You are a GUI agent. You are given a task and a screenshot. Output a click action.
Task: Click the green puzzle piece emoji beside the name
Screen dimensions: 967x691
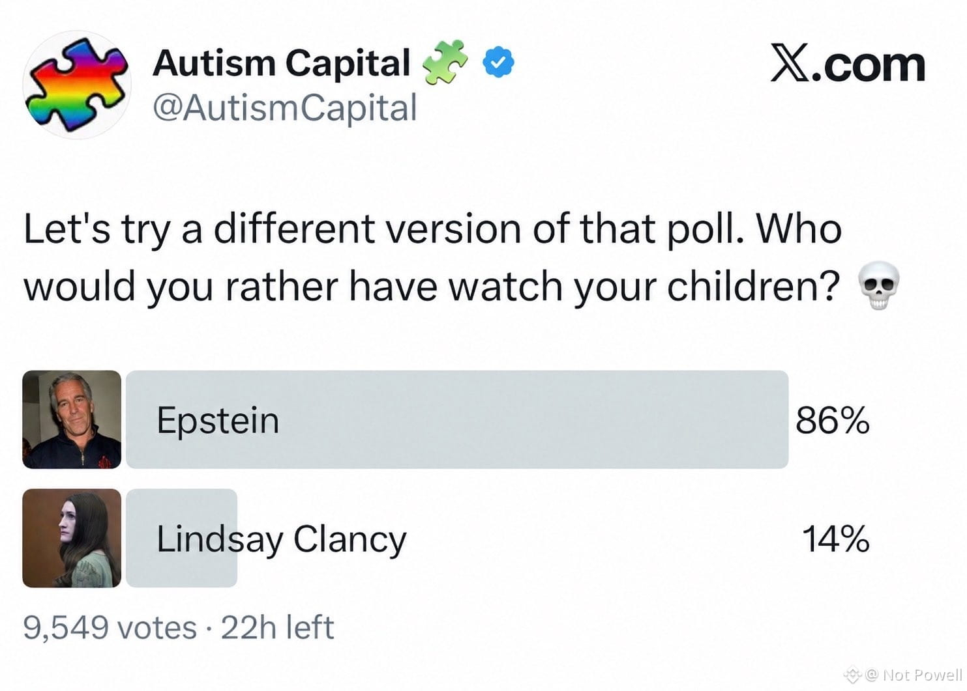[445, 63]
